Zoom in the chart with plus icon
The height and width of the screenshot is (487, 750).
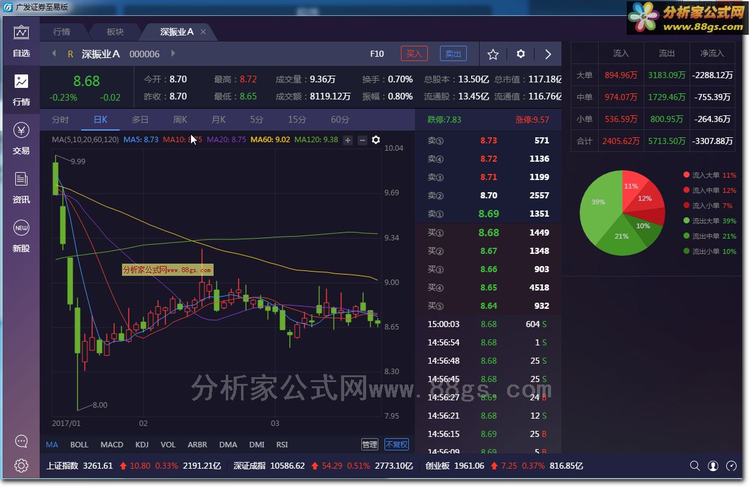pos(348,140)
